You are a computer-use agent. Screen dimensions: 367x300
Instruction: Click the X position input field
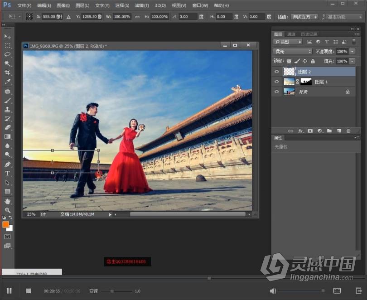[x=53, y=17]
